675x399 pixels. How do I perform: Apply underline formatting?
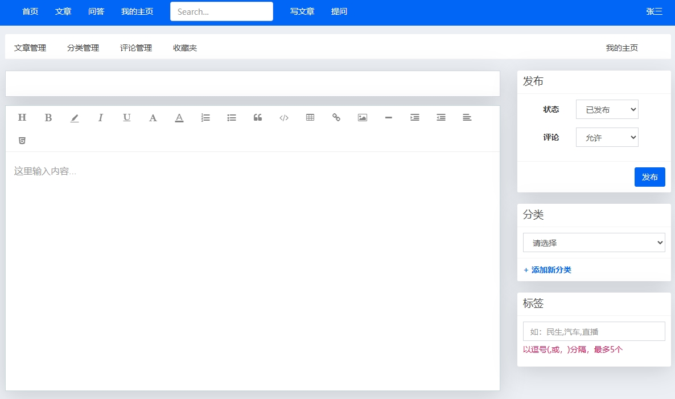coord(126,117)
